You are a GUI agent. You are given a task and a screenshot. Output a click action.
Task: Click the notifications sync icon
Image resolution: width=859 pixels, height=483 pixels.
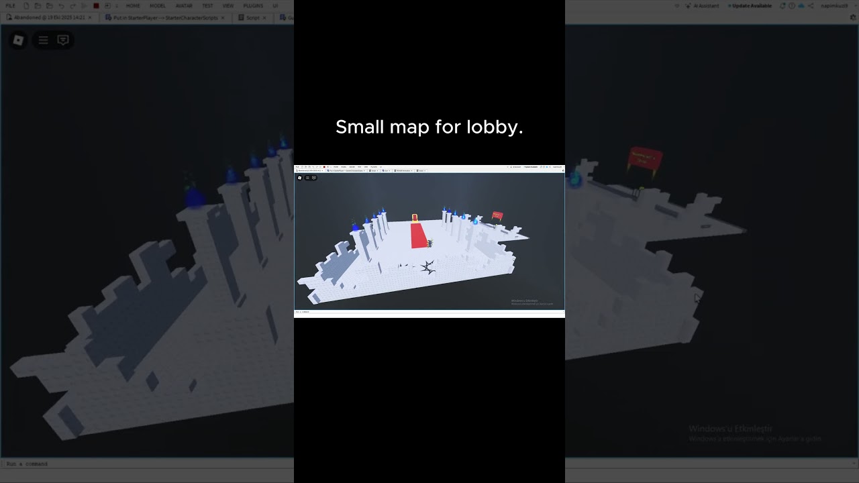coord(782,5)
